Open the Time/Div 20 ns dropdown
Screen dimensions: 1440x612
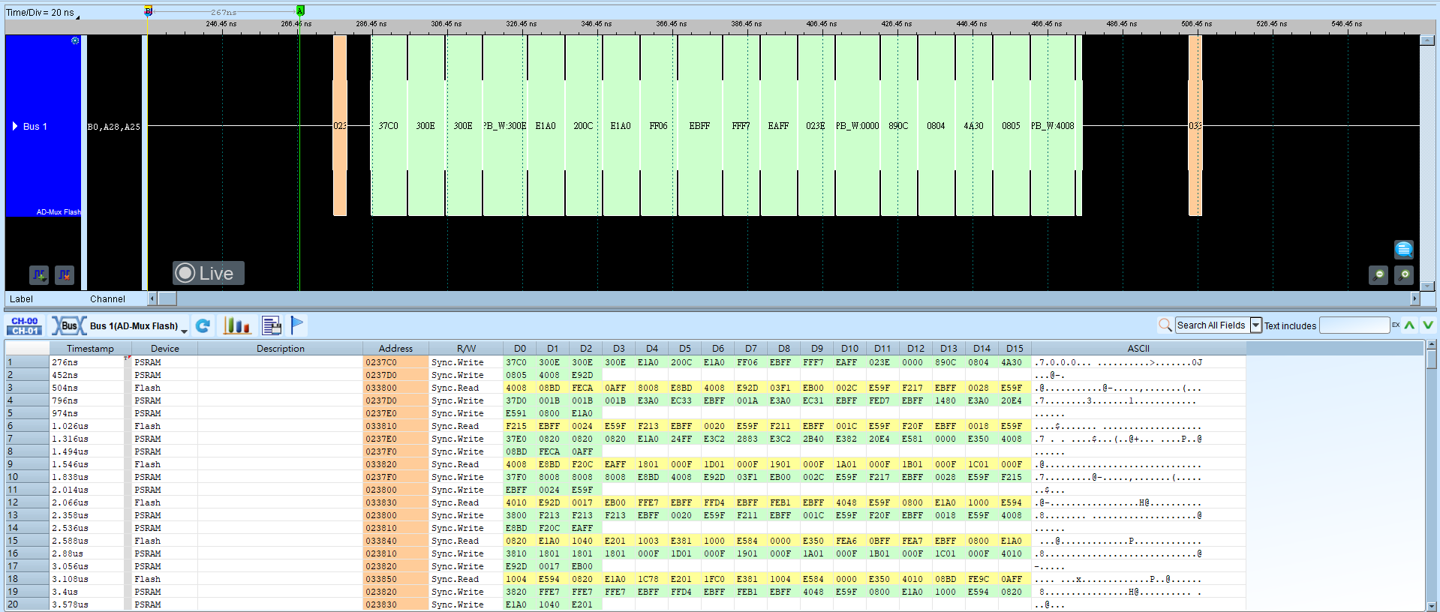[x=77, y=16]
